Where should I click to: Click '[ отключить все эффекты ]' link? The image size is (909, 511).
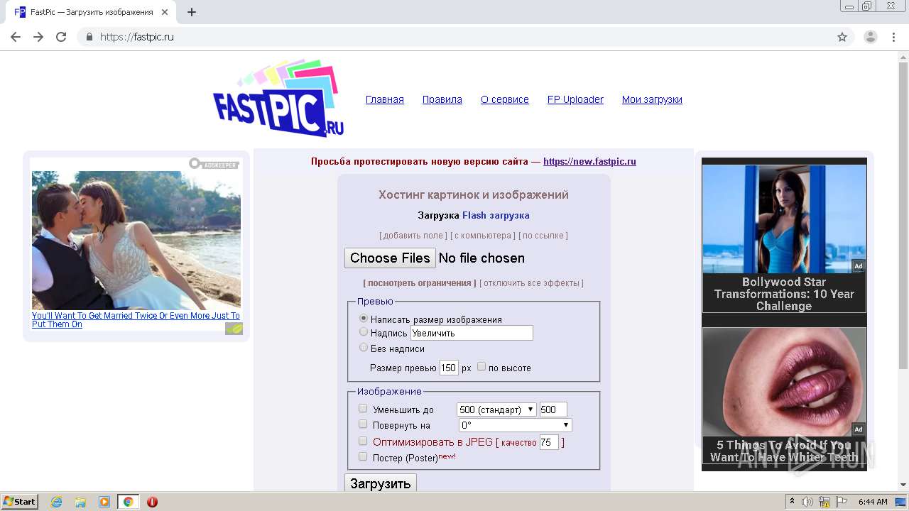pyautogui.click(x=531, y=283)
